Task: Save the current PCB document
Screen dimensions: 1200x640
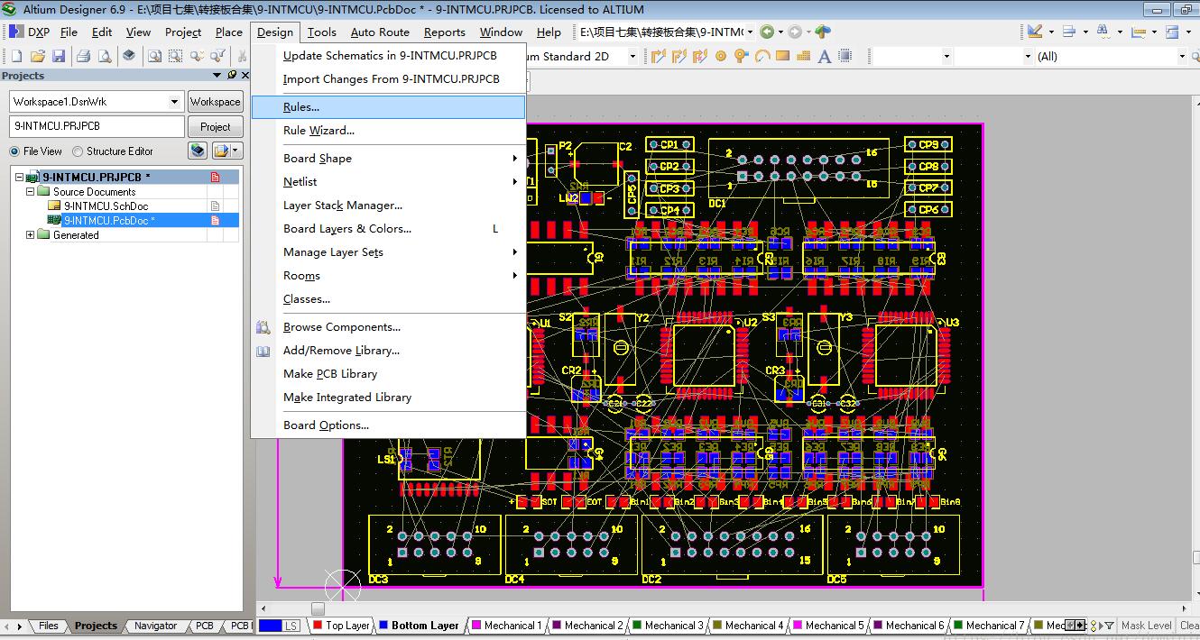Action: (59, 55)
